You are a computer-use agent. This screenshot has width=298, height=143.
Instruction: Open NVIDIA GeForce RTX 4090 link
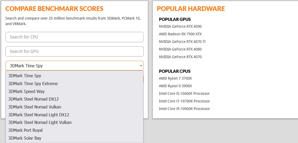(180, 27)
